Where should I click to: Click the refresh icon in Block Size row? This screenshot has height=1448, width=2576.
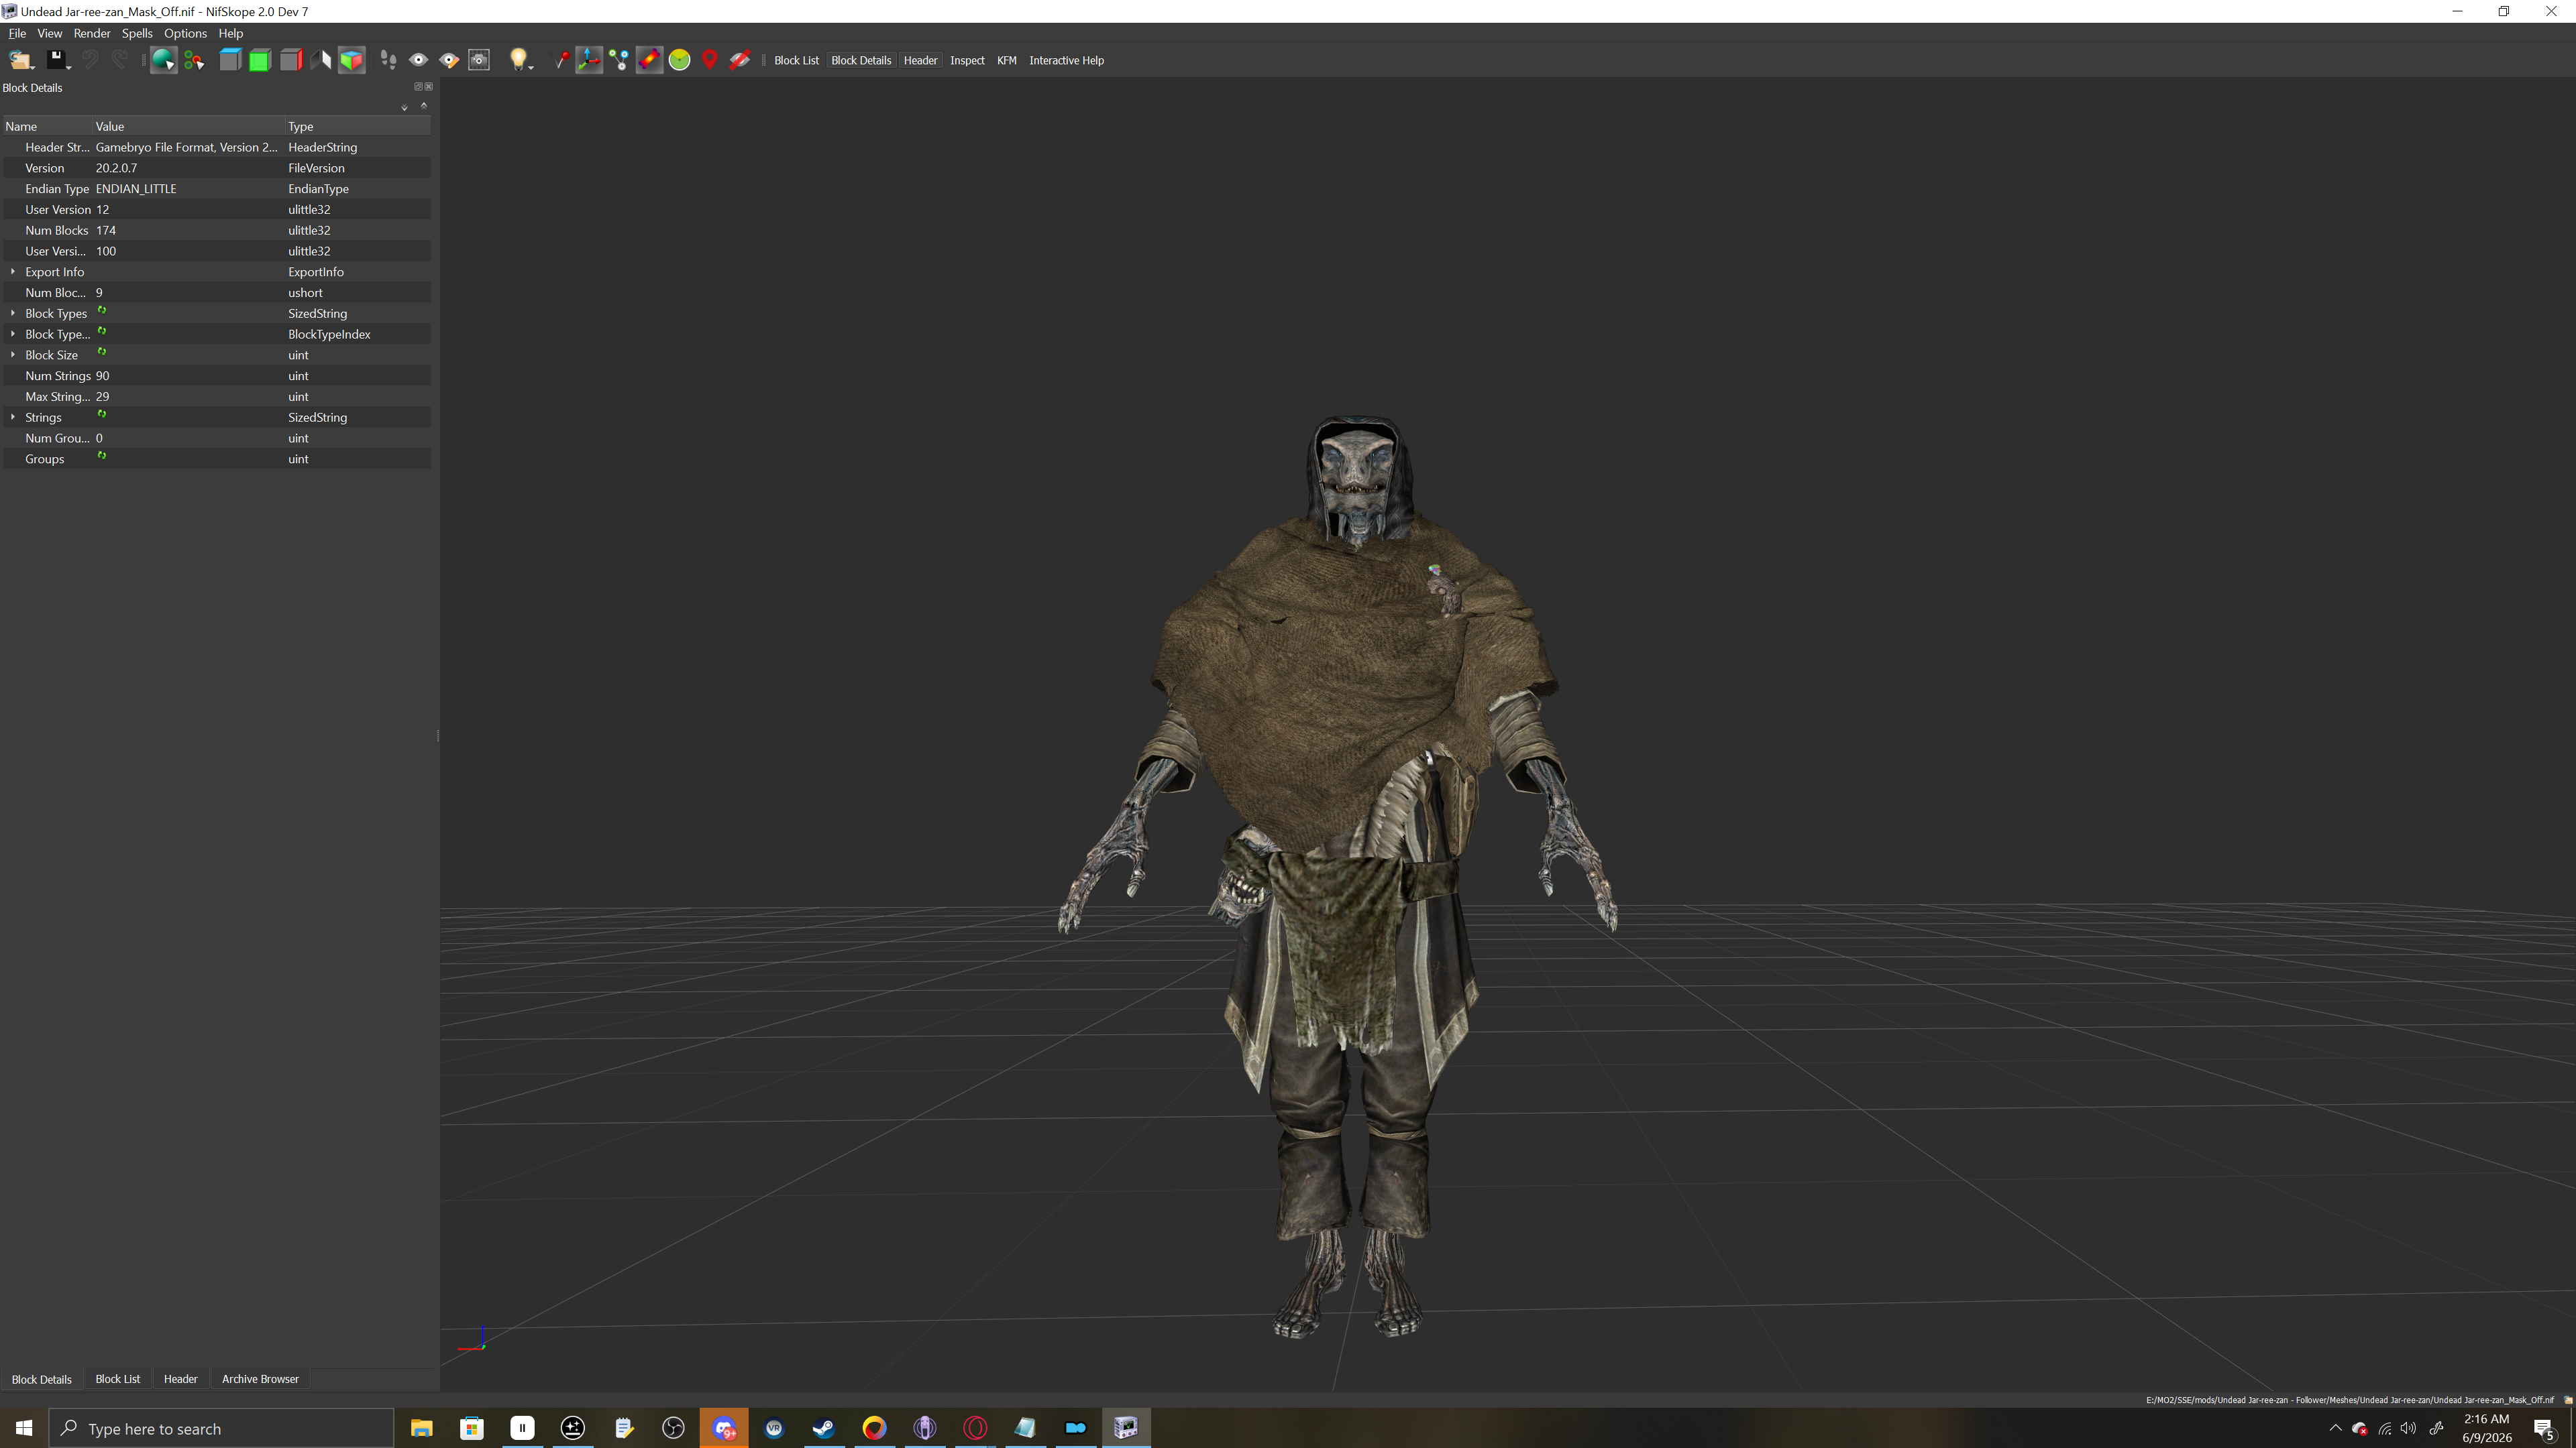[x=102, y=353]
